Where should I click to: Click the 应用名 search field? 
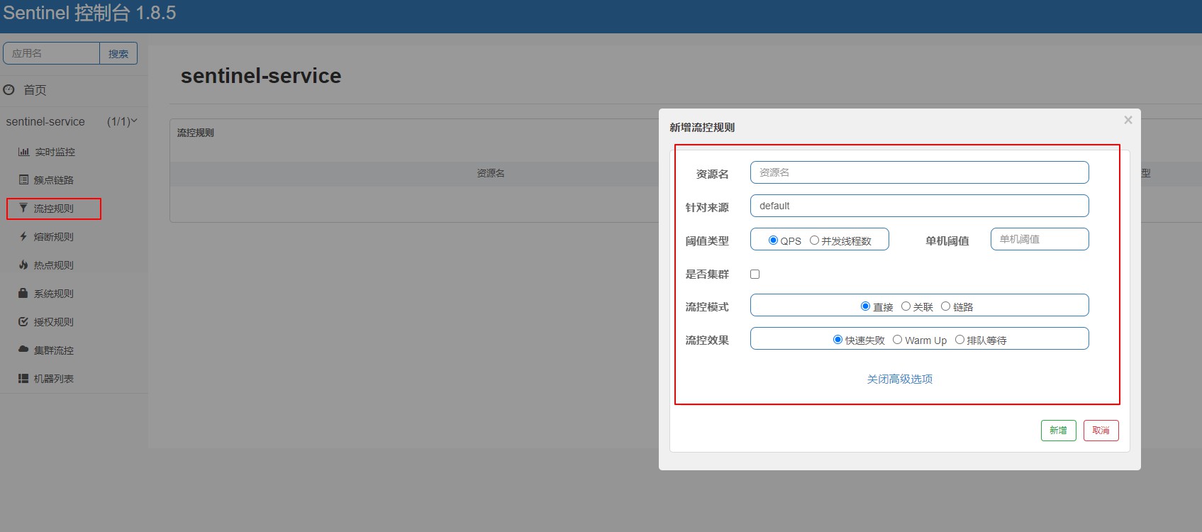51,53
